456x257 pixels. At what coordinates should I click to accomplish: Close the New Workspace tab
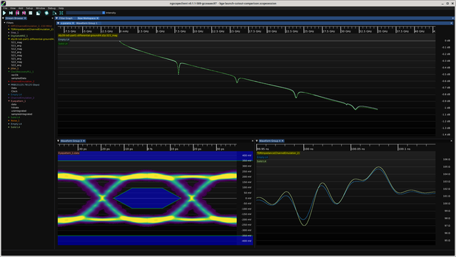coord(98,19)
